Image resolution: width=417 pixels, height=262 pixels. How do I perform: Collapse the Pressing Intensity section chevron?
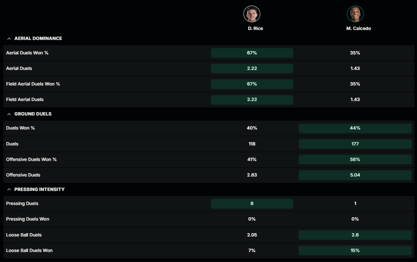pyautogui.click(x=9, y=190)
